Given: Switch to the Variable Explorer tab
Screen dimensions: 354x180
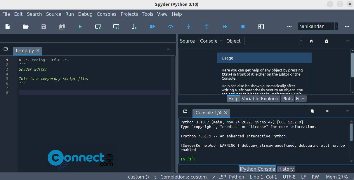Looking at the screenshot, I should pos(260,99).
